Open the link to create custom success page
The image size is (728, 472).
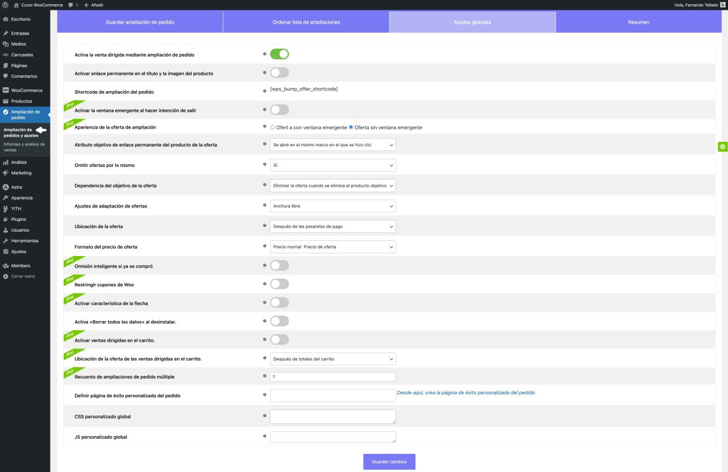point(465,393)
